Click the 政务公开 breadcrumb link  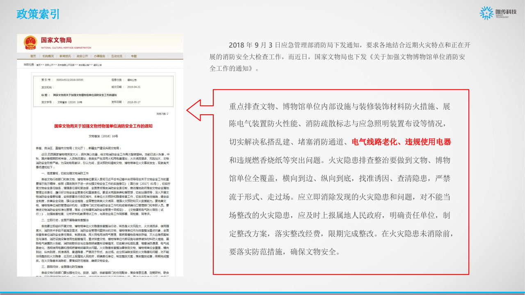[x=50, y=65]
